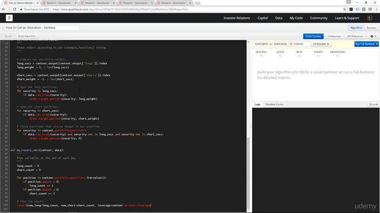Open Chrome's three-dot menu

376,9
